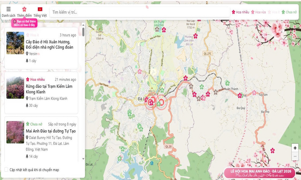Toggle the Chưa nở legend filter
Viewport: 301px width, 180px height.
pos(289,12)
